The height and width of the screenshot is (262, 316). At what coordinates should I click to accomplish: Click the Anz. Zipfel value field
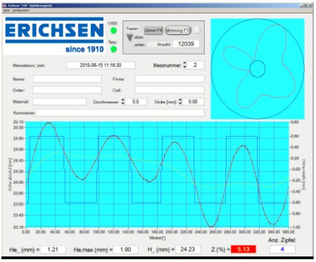[282, 249]
